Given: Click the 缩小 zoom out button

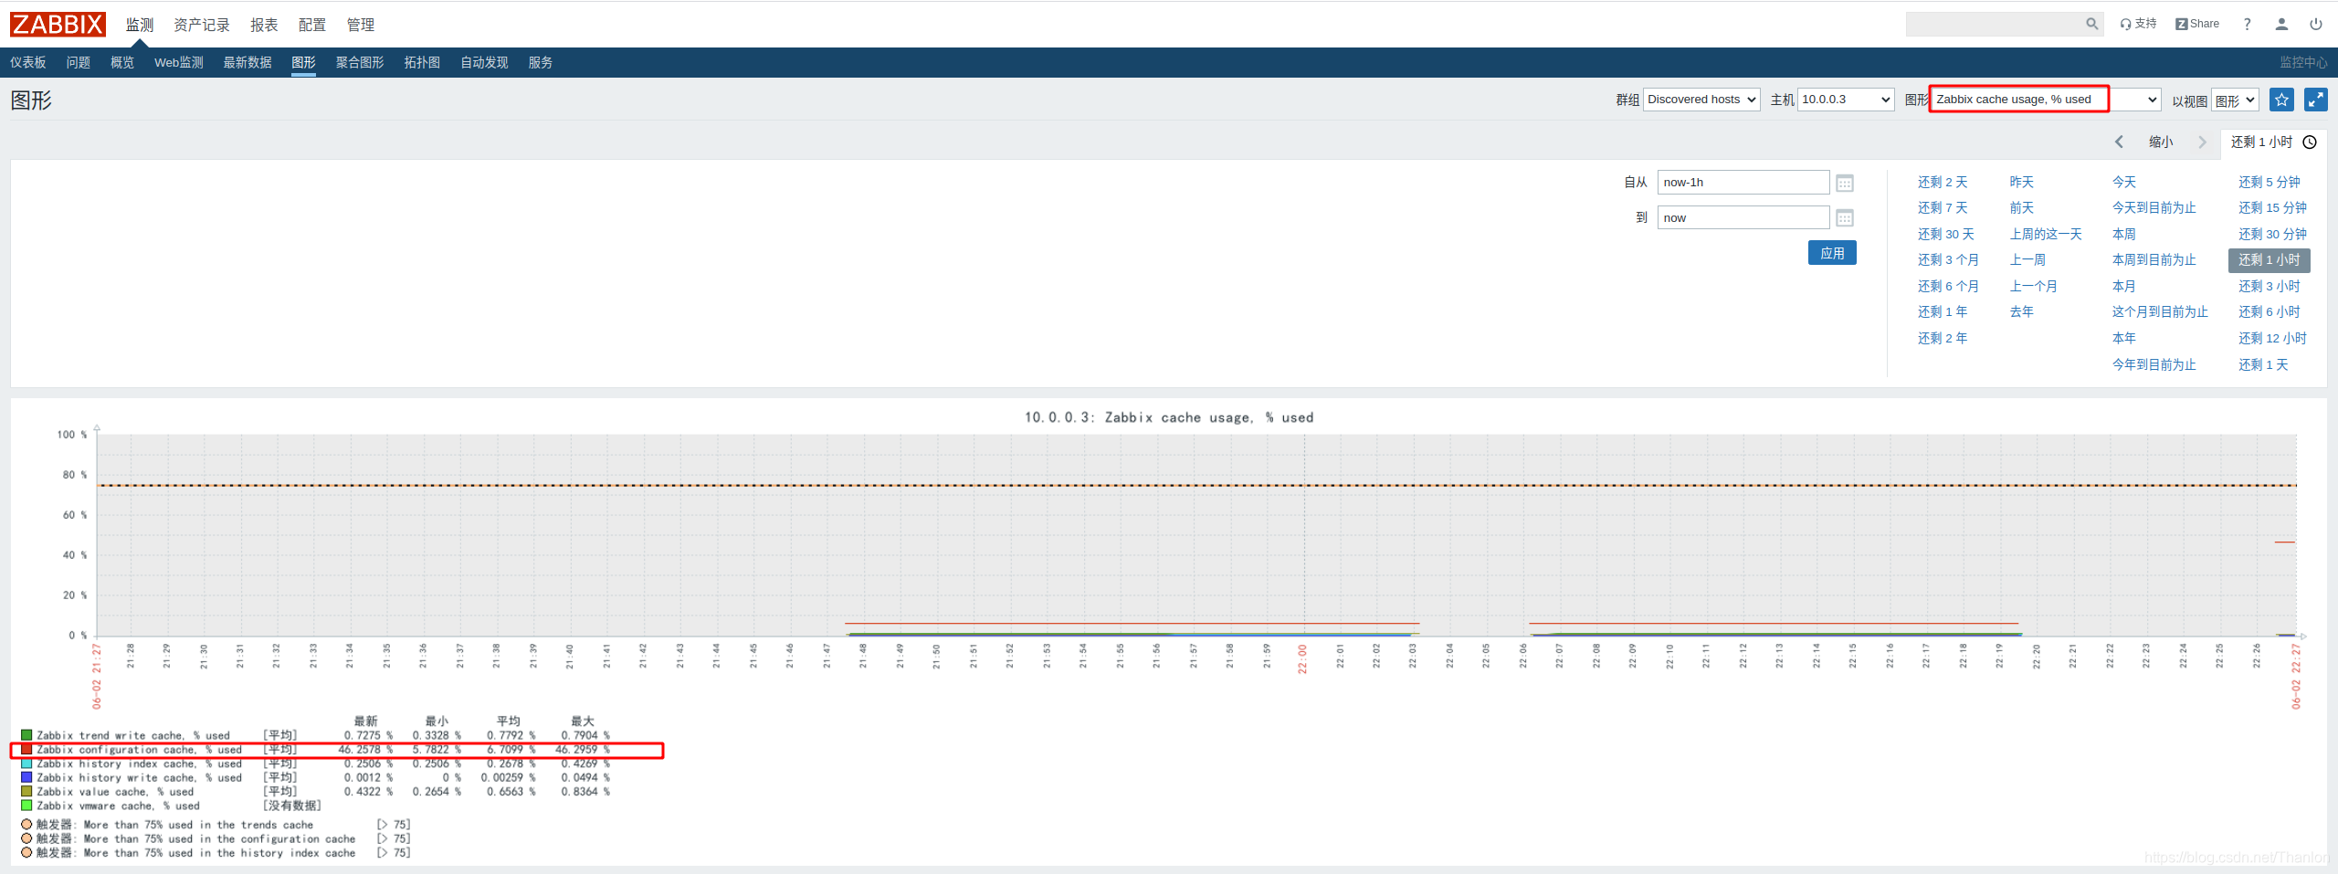Looking at the screenshot, I should 2161,142.
